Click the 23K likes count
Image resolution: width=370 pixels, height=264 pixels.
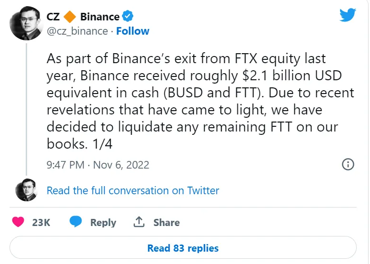coord(41,222)
